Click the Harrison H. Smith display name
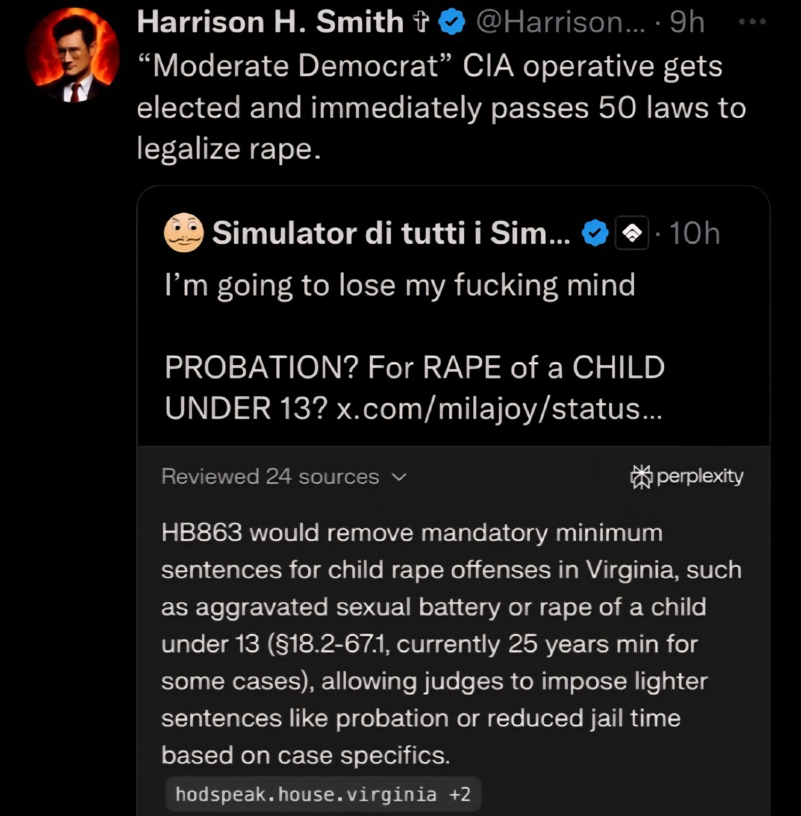The height and width of the screenshot is (816, 801). (270, 22)
